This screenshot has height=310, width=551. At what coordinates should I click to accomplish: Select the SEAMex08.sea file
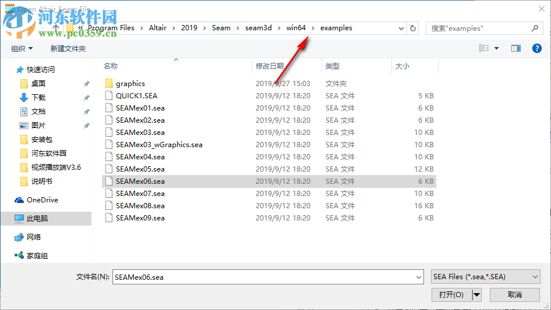pyautogui.click(x=140, y=206)
